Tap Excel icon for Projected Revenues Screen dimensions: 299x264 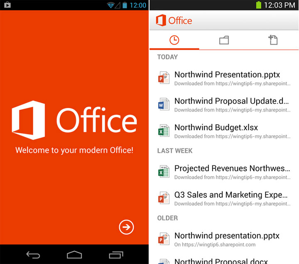point(164,171)
